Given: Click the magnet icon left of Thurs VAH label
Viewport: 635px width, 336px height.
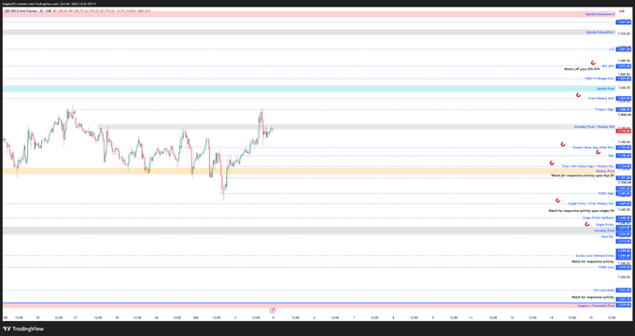Looking at the screenshot, I should pyautogui.click(x=552, y=162).
